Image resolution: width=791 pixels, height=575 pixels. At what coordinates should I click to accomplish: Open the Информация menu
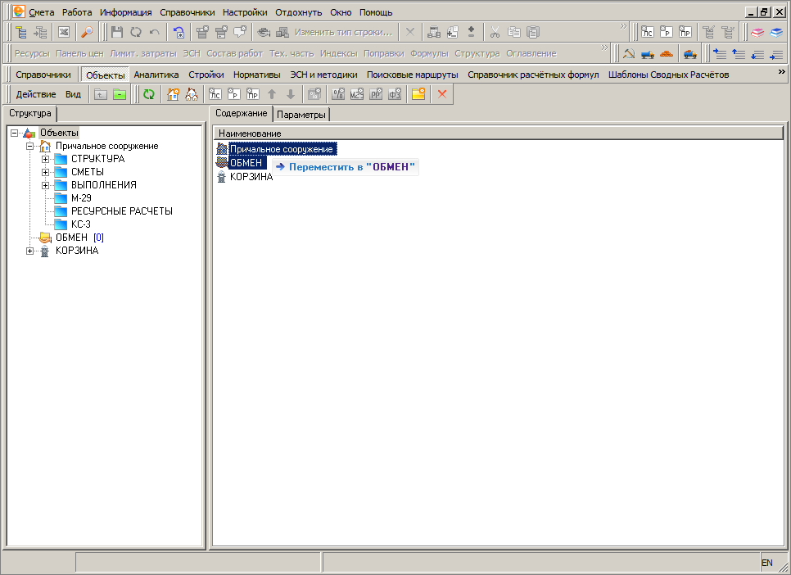point(125,12)
